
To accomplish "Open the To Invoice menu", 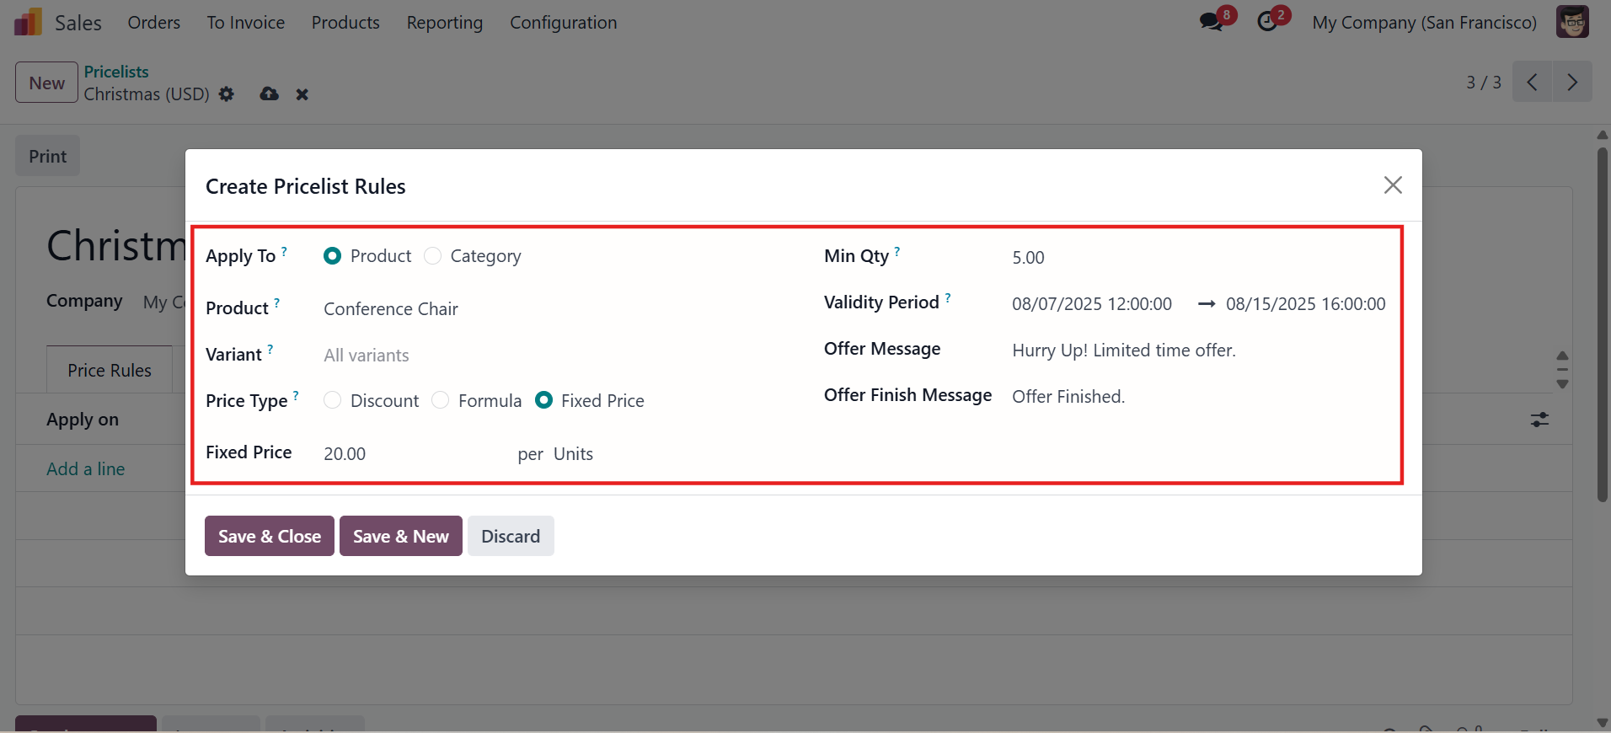I will [246, 23].
